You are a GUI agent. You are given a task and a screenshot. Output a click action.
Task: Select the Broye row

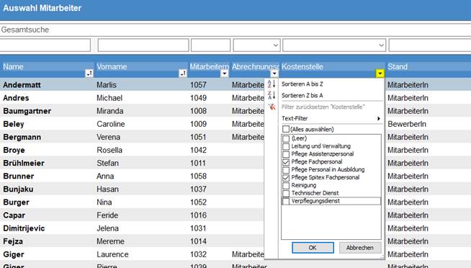(x=133, y=150)
